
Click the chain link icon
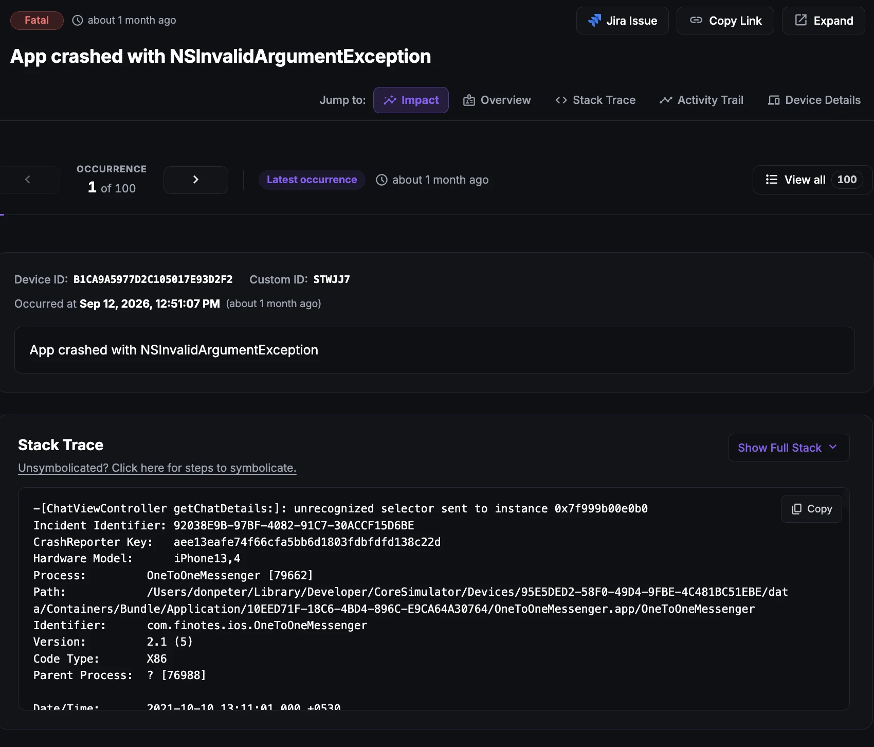coord(696,20)
